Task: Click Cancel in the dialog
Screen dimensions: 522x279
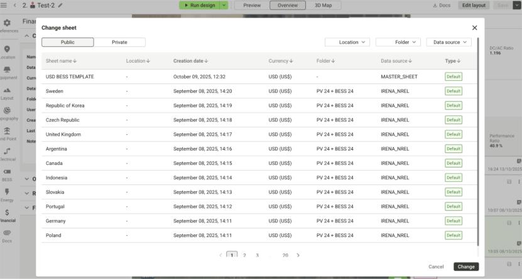Action: point(436,266)
